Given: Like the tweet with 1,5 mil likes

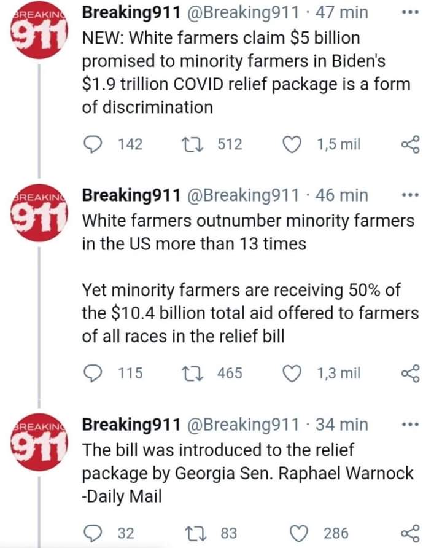Looking at the screenshot, I should (293, 144).
